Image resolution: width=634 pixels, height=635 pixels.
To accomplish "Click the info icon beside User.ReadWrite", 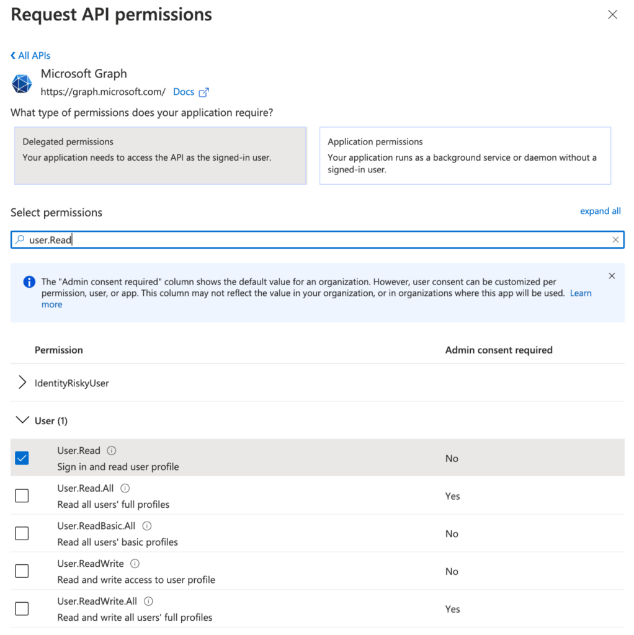I will tap(135, 564).
